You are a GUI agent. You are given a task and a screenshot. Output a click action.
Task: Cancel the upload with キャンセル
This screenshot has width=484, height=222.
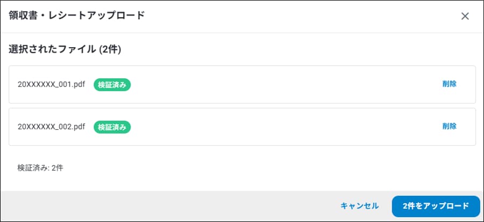click(359, 206)
